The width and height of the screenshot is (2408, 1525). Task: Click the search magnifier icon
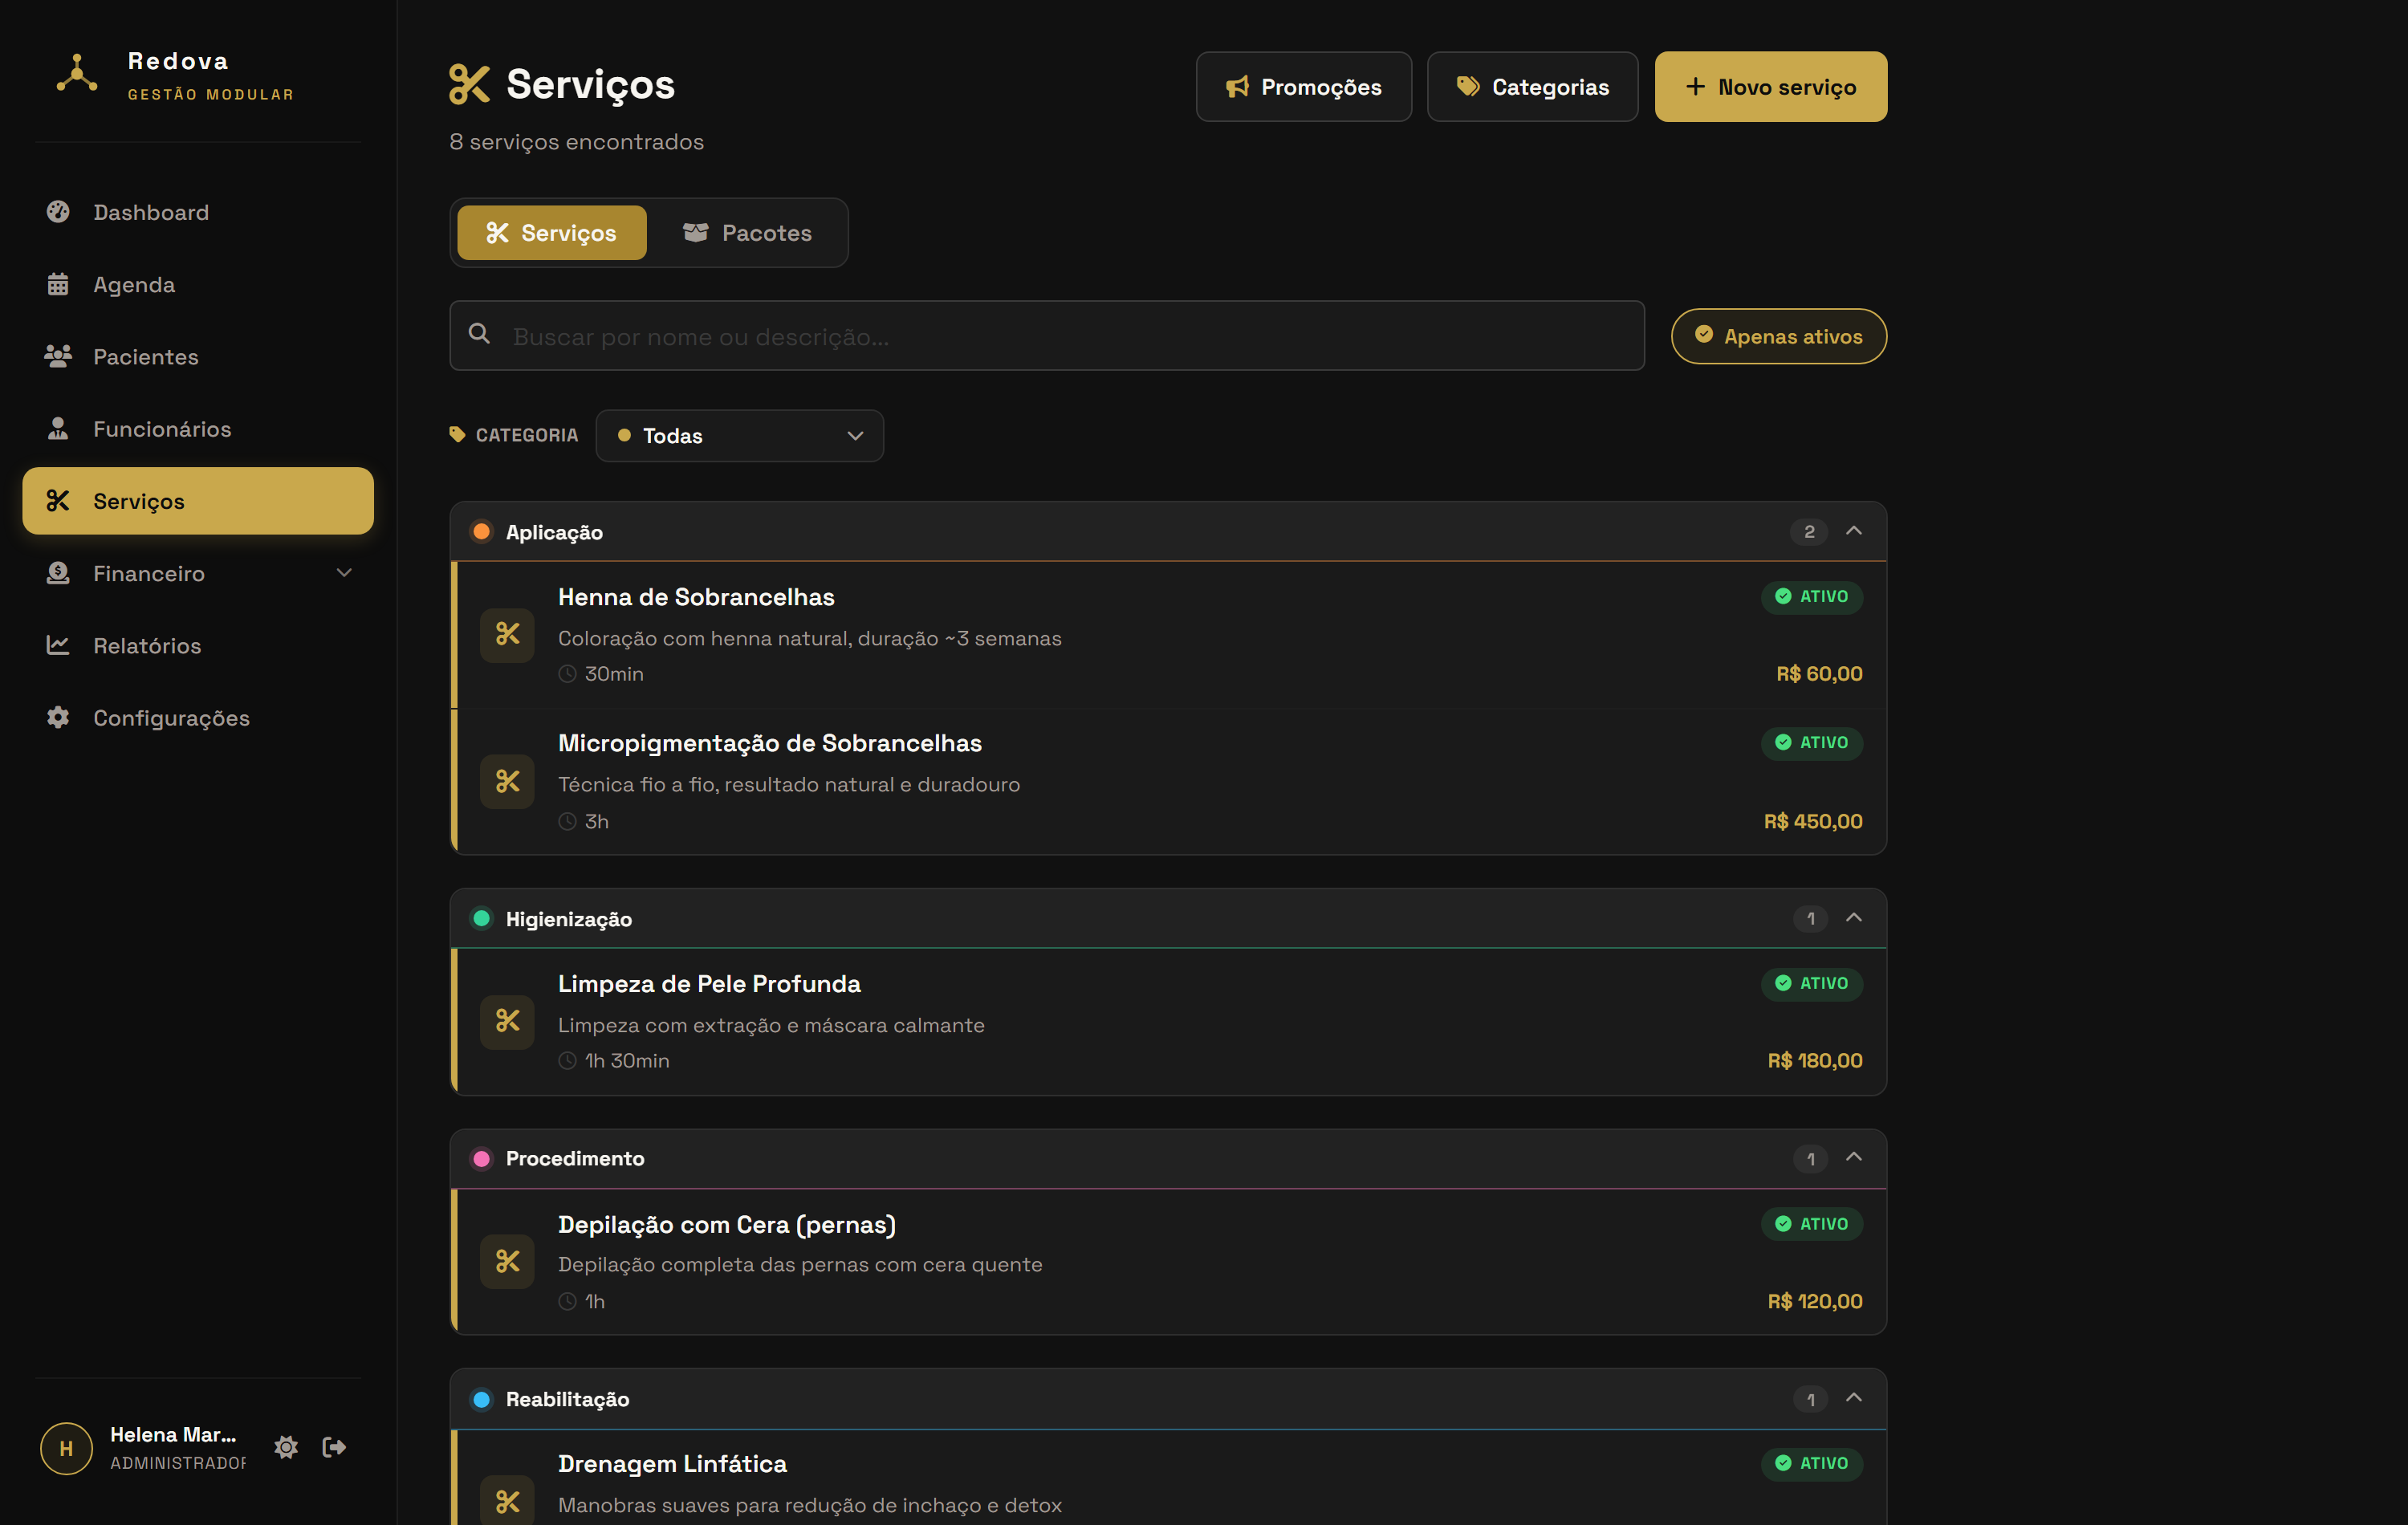pyautogui.click(x=480, y=334)
